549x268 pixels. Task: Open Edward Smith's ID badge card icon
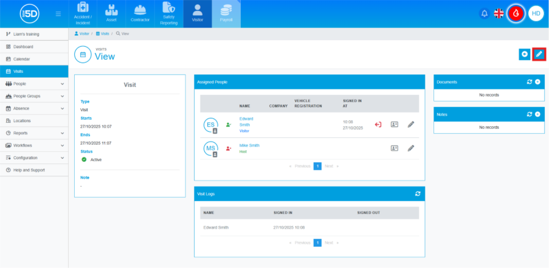tap(394, 125)
